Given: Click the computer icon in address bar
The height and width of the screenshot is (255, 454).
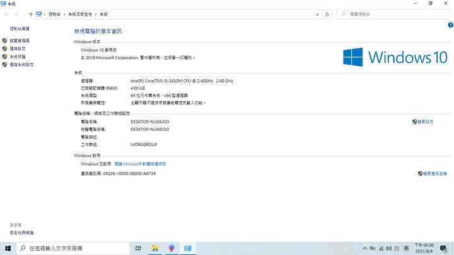Looking at the screenshot, I should (x=39, y=14).
